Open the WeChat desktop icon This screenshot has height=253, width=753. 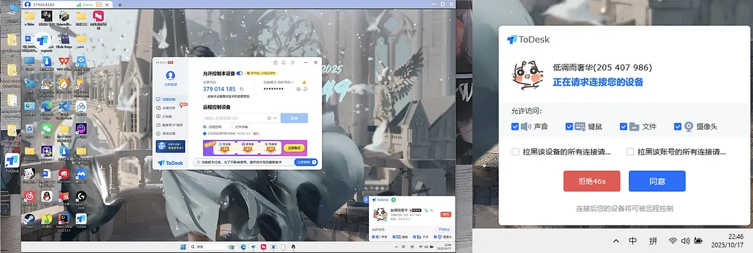[46, 129]
